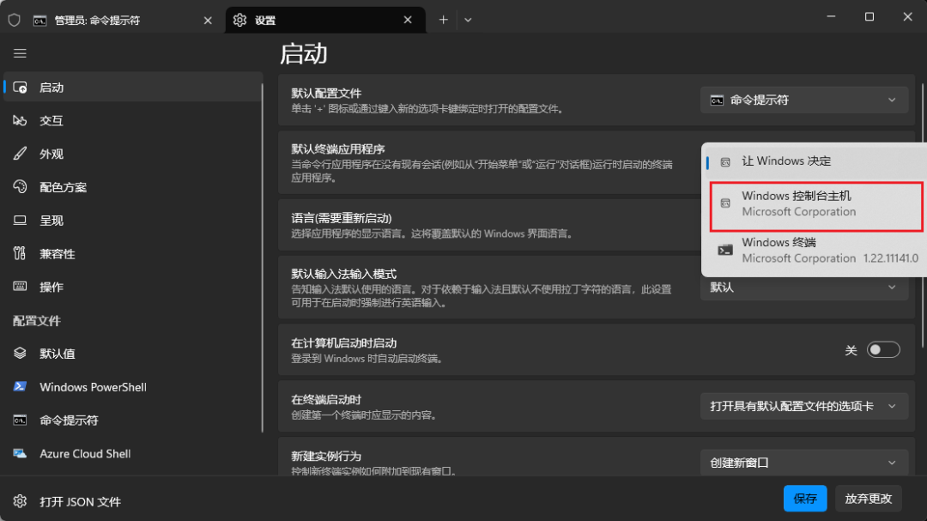
Task: Click the 保存 button
Action: click(x=805, y=498)
